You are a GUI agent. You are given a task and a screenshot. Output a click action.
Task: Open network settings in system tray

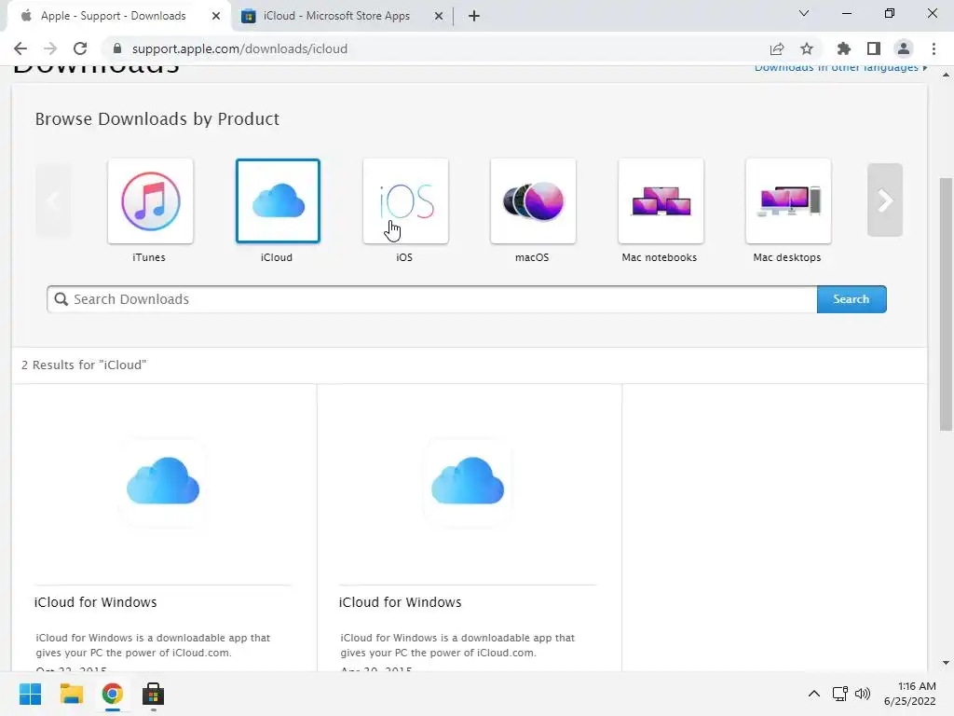point(840,694)
